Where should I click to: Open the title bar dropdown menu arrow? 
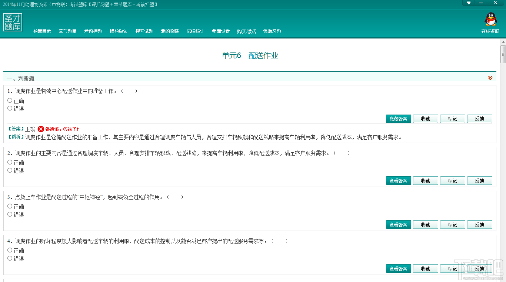(469, 3)
